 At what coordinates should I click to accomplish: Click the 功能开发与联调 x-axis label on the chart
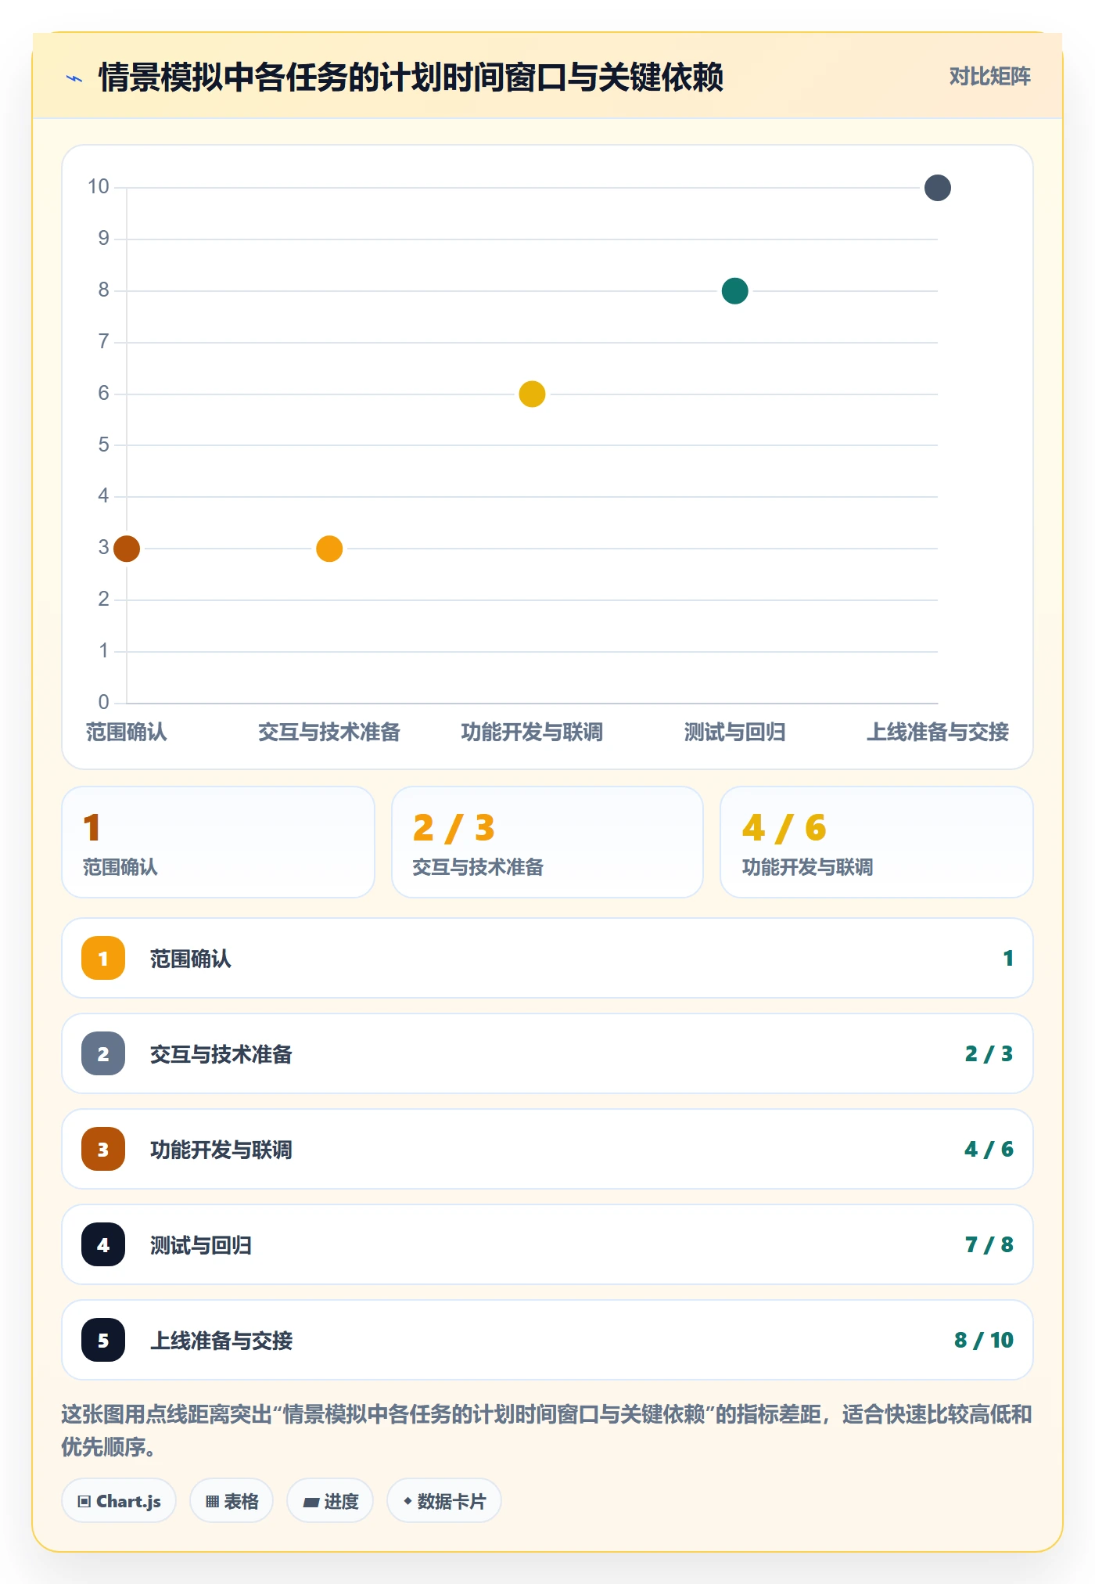532,732
